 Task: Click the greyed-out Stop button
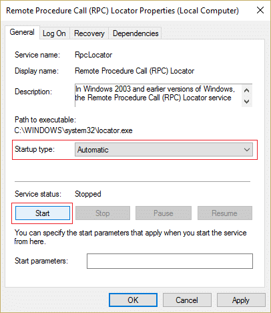[x=103, y=213]
